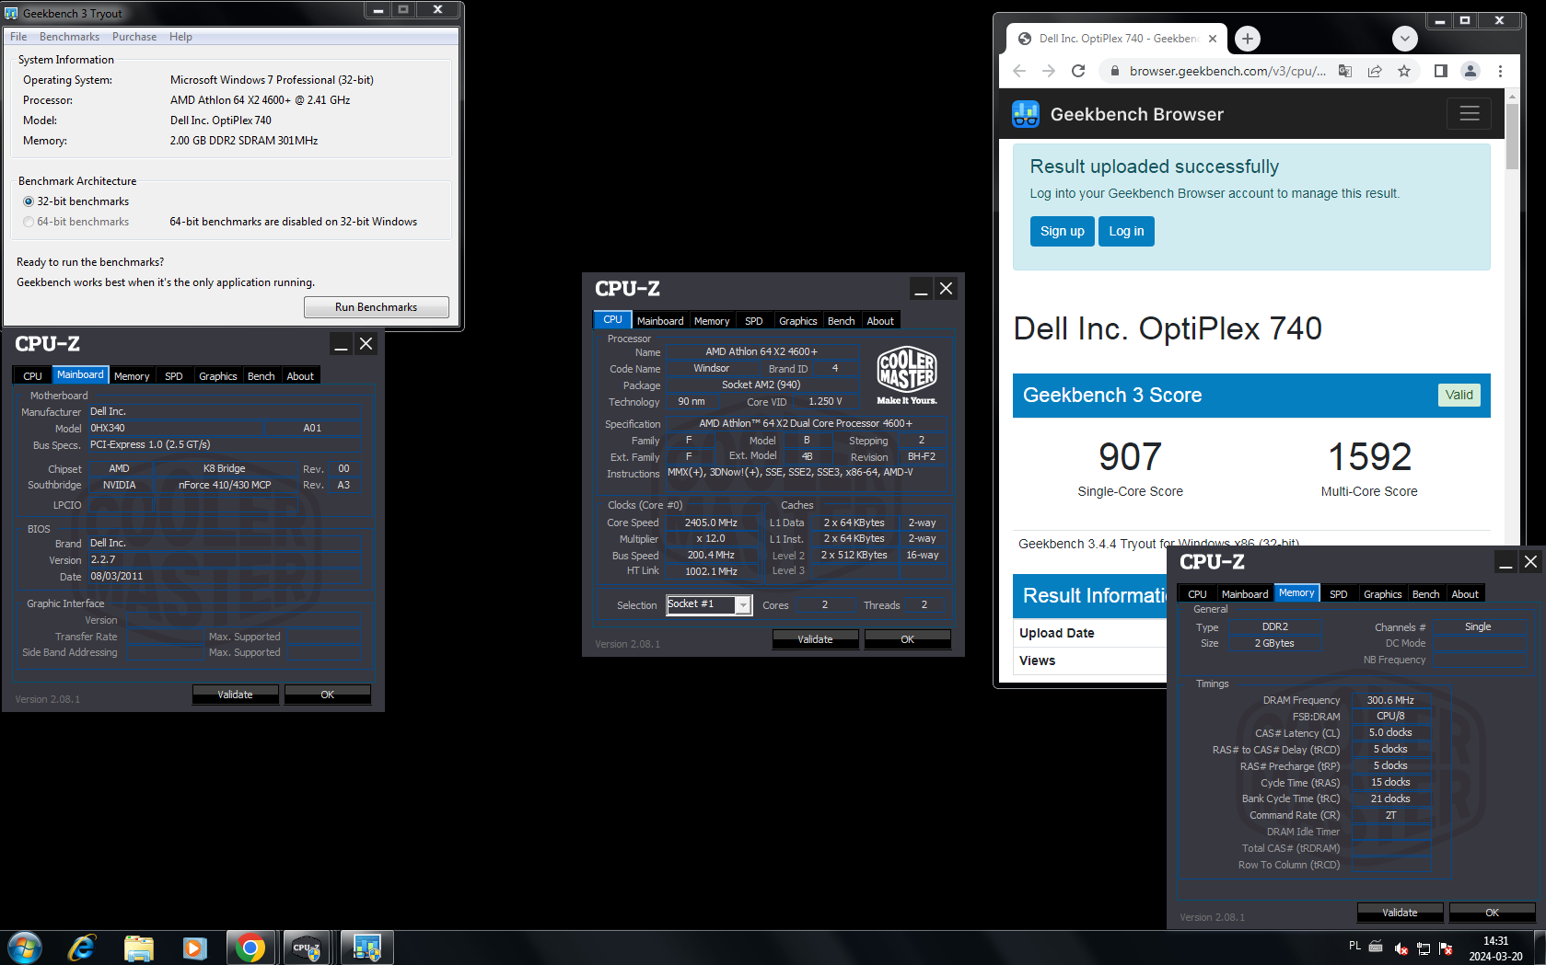Click the muted volume icon in system tray
Viewport: 1546px width, 965px height.
tap(1401, 948)
